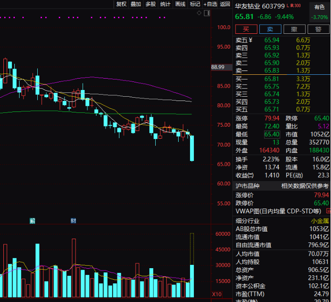This screenshot has width=331, height=302.
Task: Click the 量比 value 5.12
Action: click(324, 126)
